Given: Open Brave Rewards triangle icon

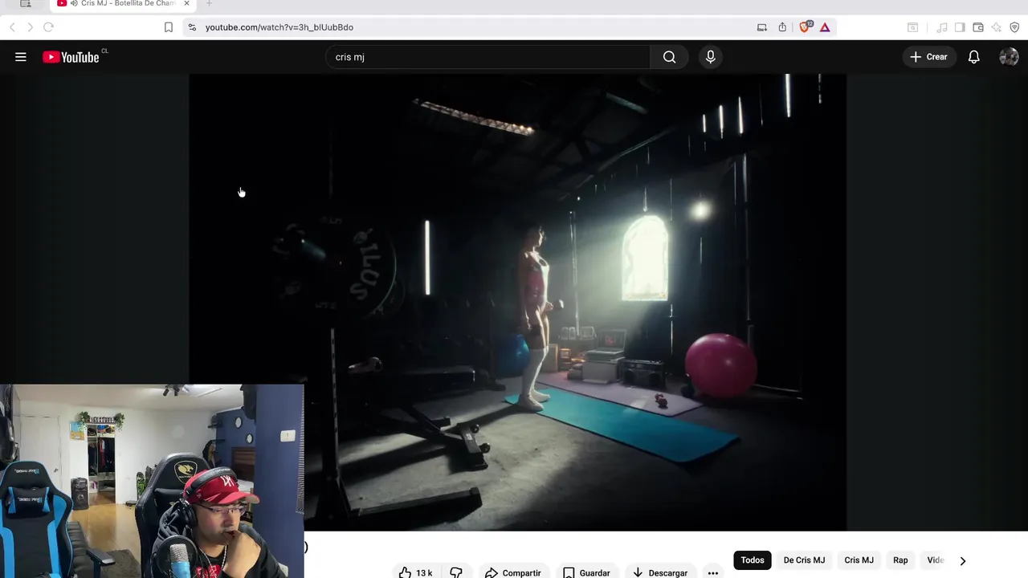Looking at the screenshot, I should (x=825, y=27).
